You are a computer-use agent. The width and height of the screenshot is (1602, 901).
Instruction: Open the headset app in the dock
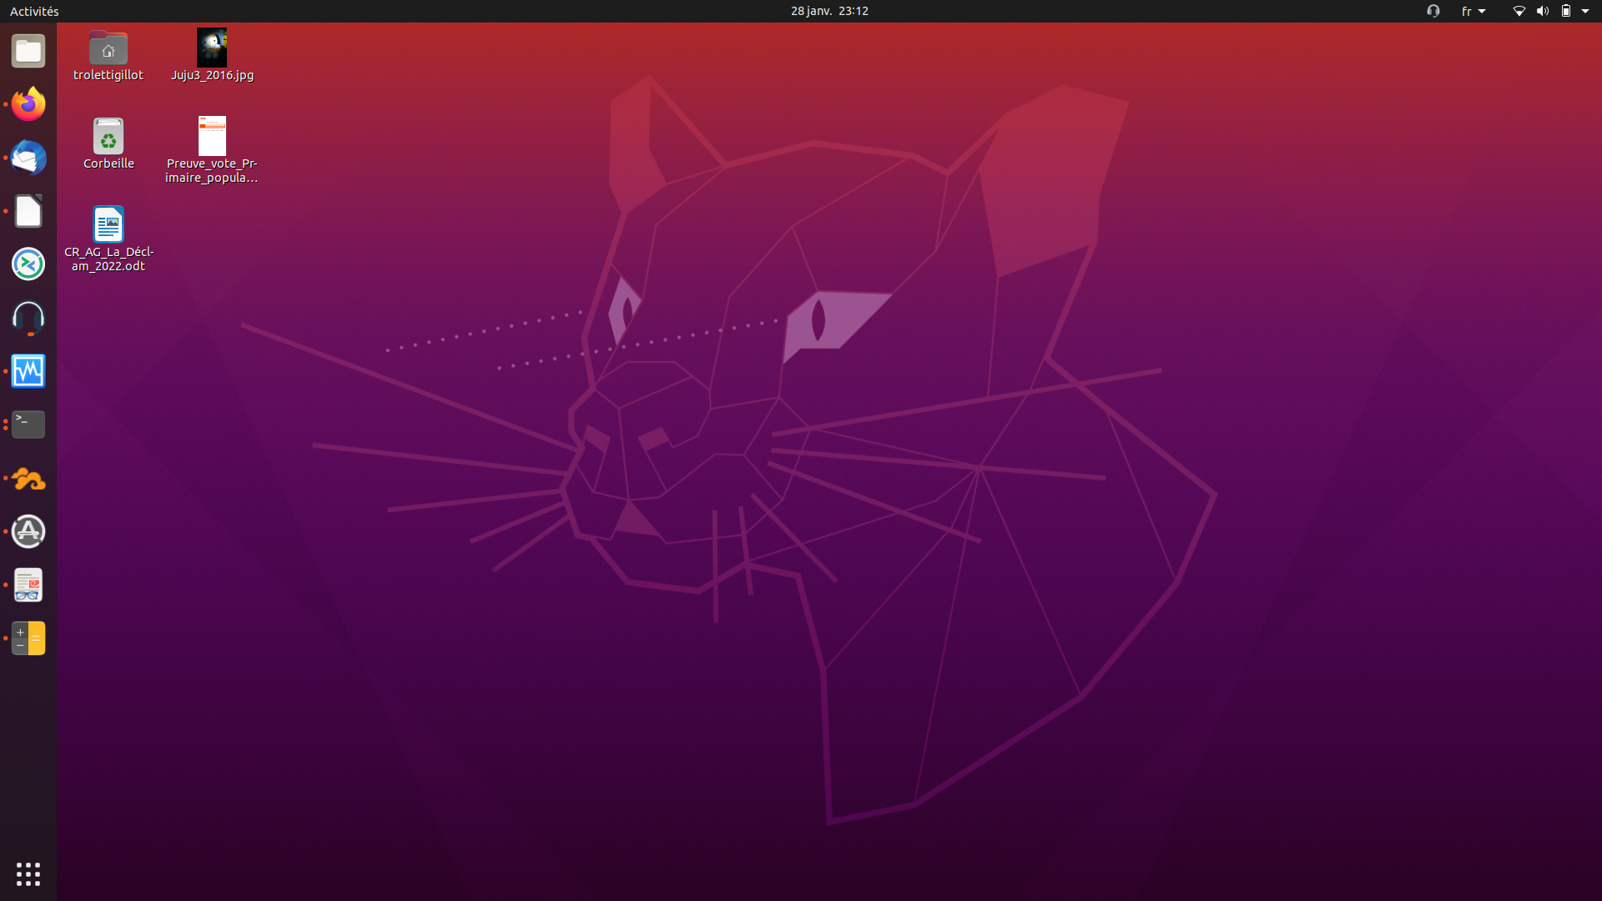28,318
